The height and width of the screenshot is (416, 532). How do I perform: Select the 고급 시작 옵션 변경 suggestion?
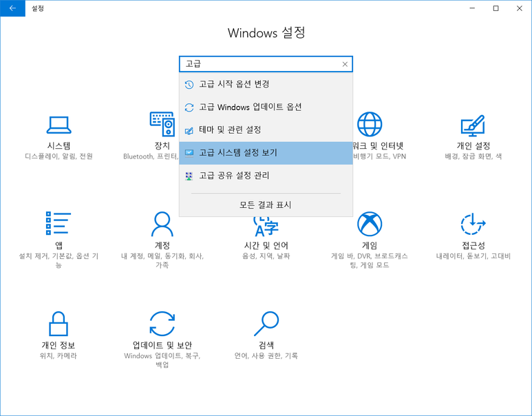[x=266, y=84]
